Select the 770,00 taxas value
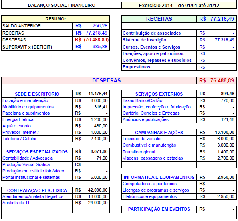Screen dimensions: 238x221 point(228,100)
